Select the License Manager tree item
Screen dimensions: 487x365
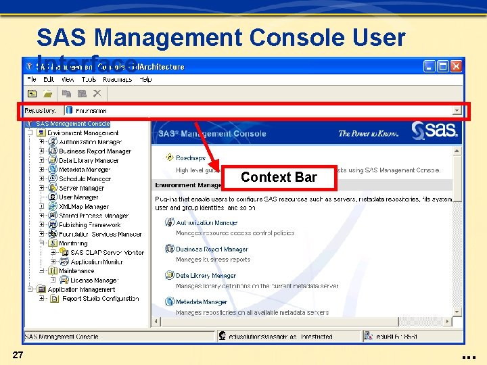coord(95,280)
